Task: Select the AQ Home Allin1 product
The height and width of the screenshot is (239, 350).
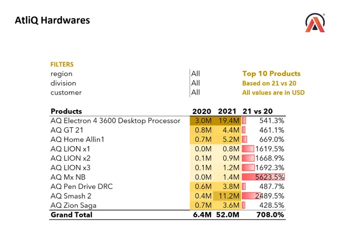Action: pyautogui.click(x=77, y=140)
